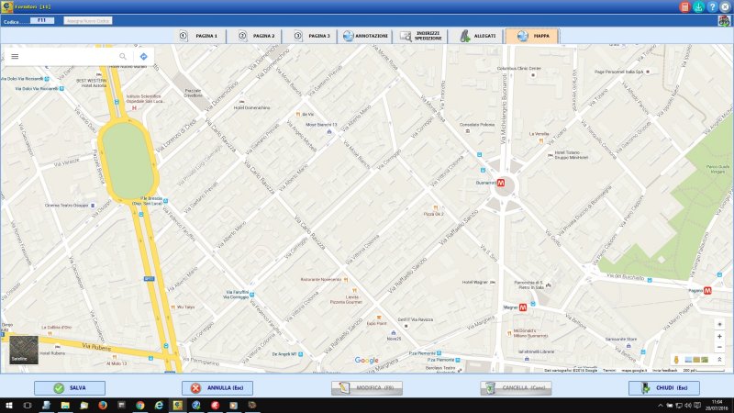The width and height of the screenshot is (734, 413).
Task: Launch Firefox from the taskbar
Action: (103, 406)
